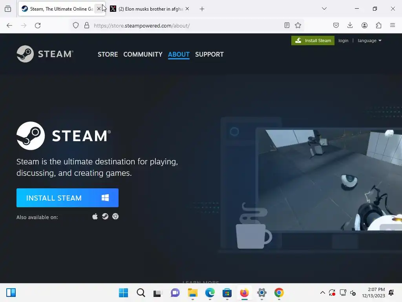Close the Steam tab
Image resolution: width=402 pixels, height=302 pixels.
tap(99, 9)
